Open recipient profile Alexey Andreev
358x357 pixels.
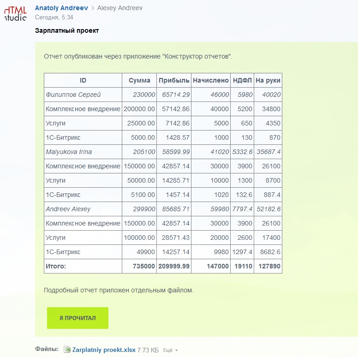(x=119, y=8)
